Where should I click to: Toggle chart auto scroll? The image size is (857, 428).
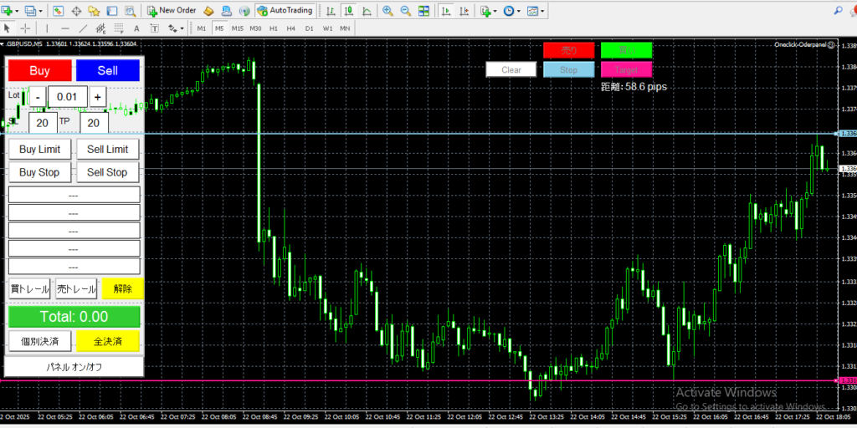coord(446,11)
